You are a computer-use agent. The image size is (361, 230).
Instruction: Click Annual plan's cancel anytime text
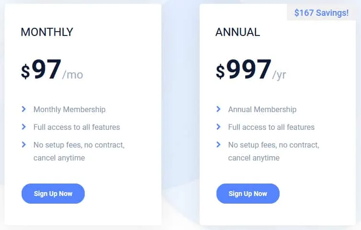(x=254, y=158)
